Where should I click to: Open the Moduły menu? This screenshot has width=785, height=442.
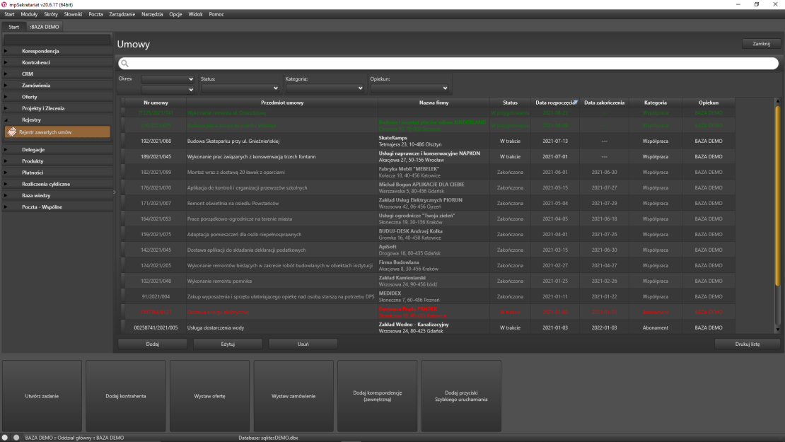pyautogui.click(x=29, y=15)
